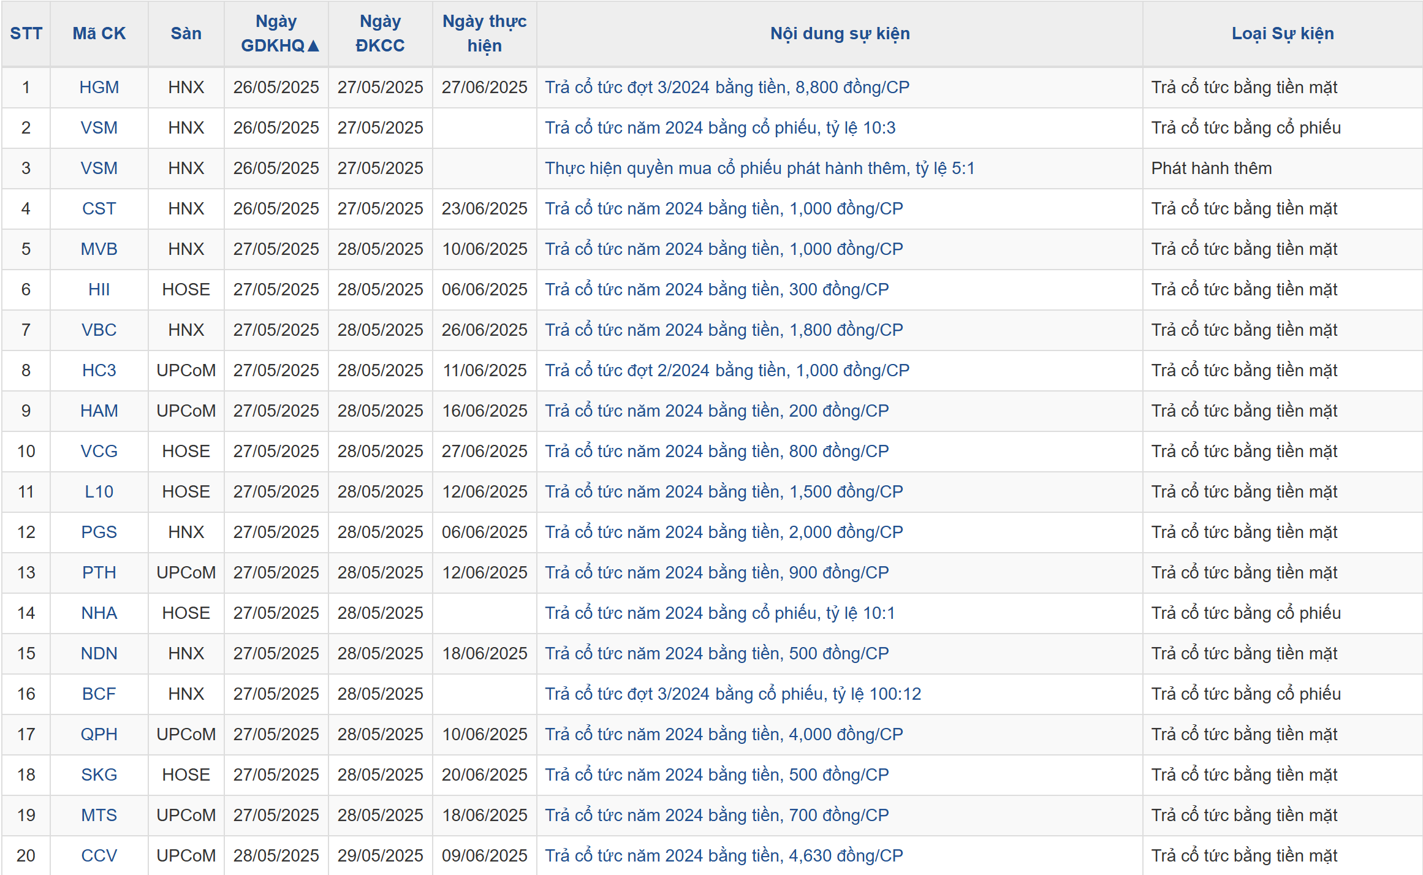The height and width of the screenshot is (875, 1423).
Task: Open the PGS stock code link
Action: 99,532
